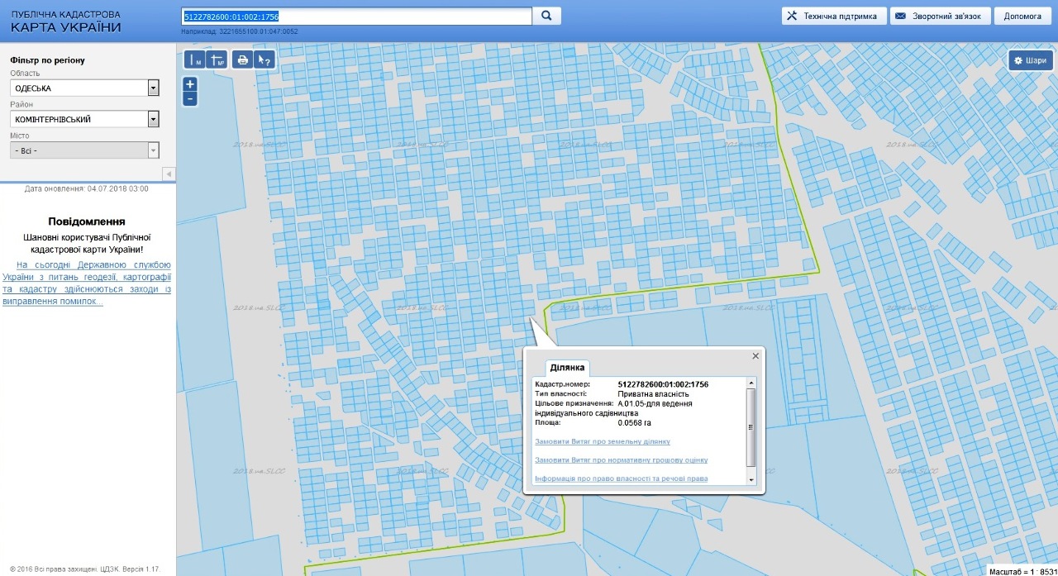Click the cadastral number search field
Screen dimensions: 1058x576
(355, 16)
